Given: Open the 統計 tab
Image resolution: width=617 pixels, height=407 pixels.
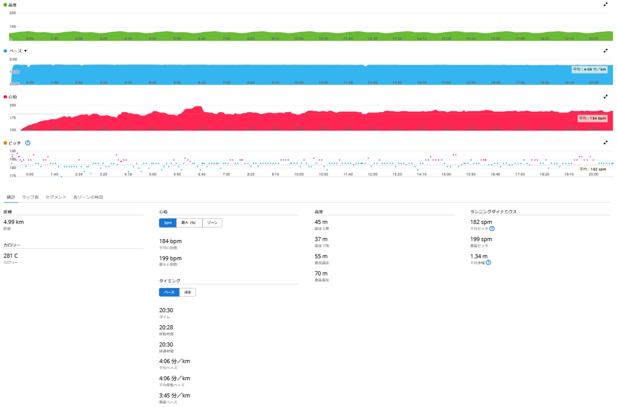Looking at the screenshot, I should (x=11, y=197).
